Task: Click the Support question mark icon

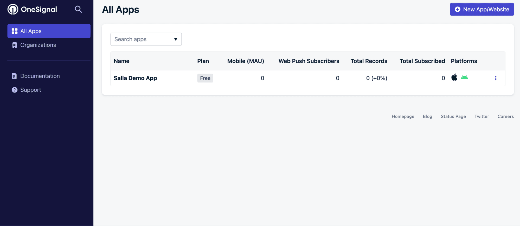Action: coord(15,90)
